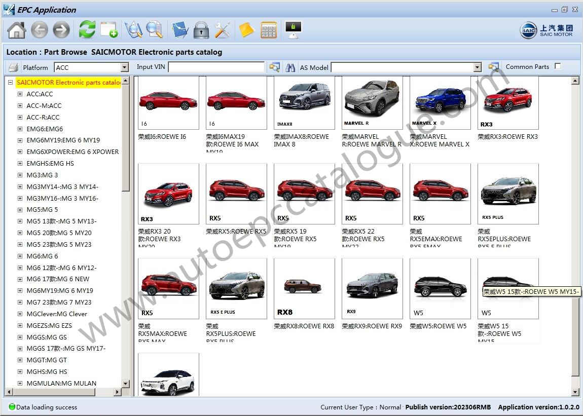Screen dimensions: 583x416
Task: Select EMG6MY19:EMG 6 MY19 tree item
Action: (63, 140)
